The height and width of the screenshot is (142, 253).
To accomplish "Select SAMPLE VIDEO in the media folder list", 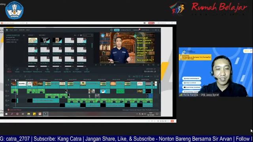I will (x=11, y=42).
